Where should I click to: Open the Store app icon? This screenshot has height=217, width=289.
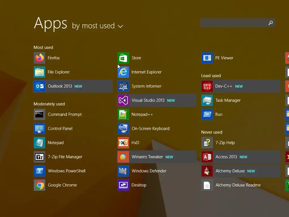[x=123, y=58]
